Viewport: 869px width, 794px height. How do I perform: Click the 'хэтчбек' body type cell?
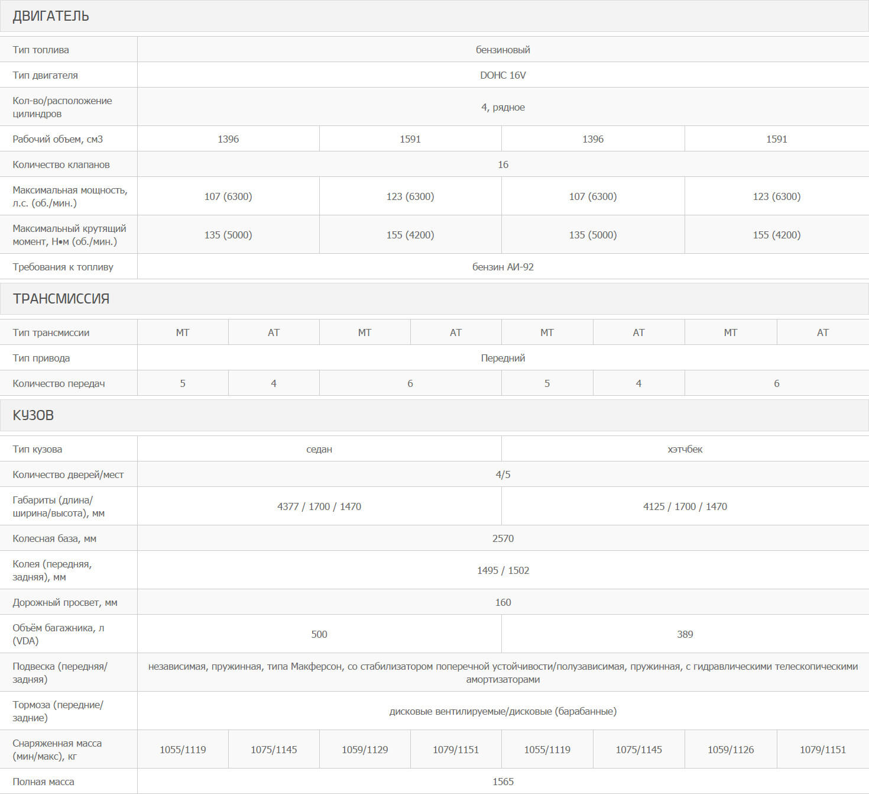[685, 449]
